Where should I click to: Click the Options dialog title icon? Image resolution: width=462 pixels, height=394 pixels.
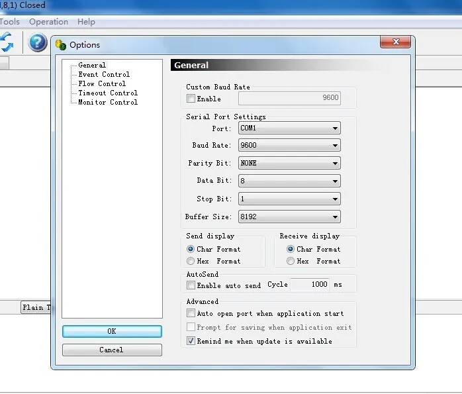[61, 45]
